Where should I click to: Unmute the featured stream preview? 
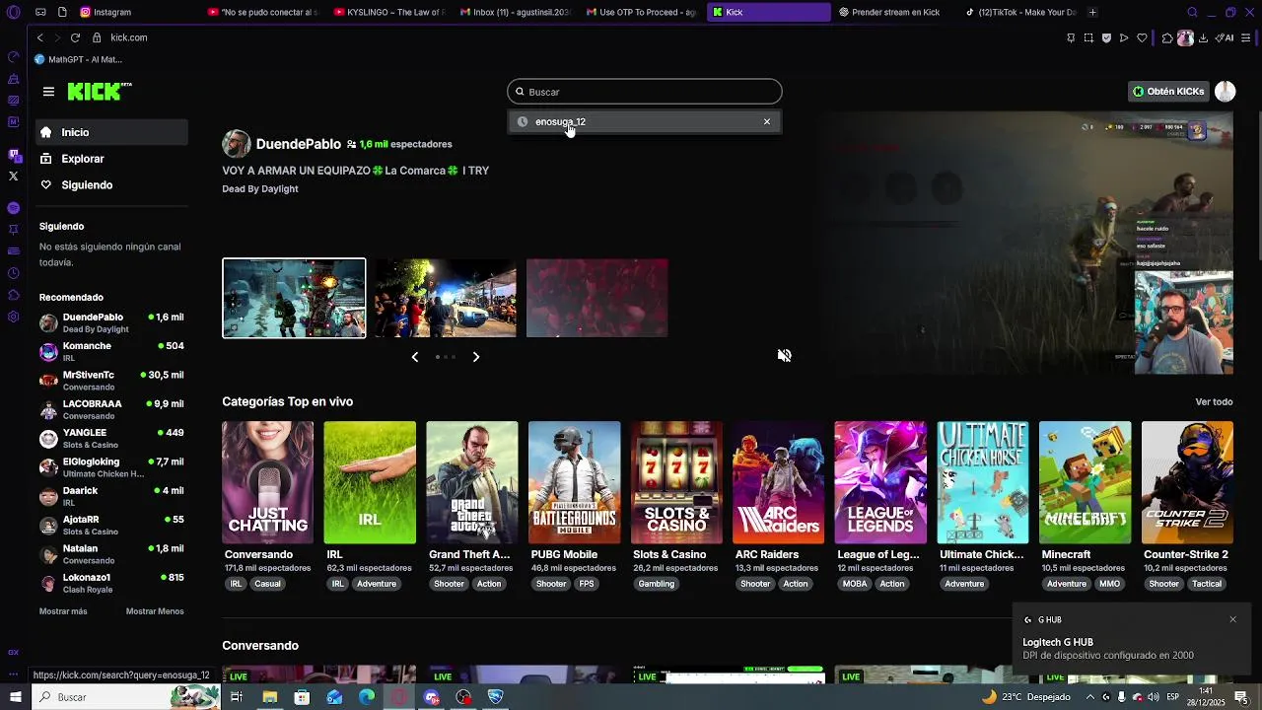click(x=785, y=356)
